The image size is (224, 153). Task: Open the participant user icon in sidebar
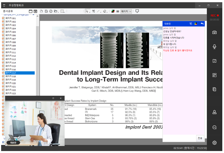[x=214, y=112]
